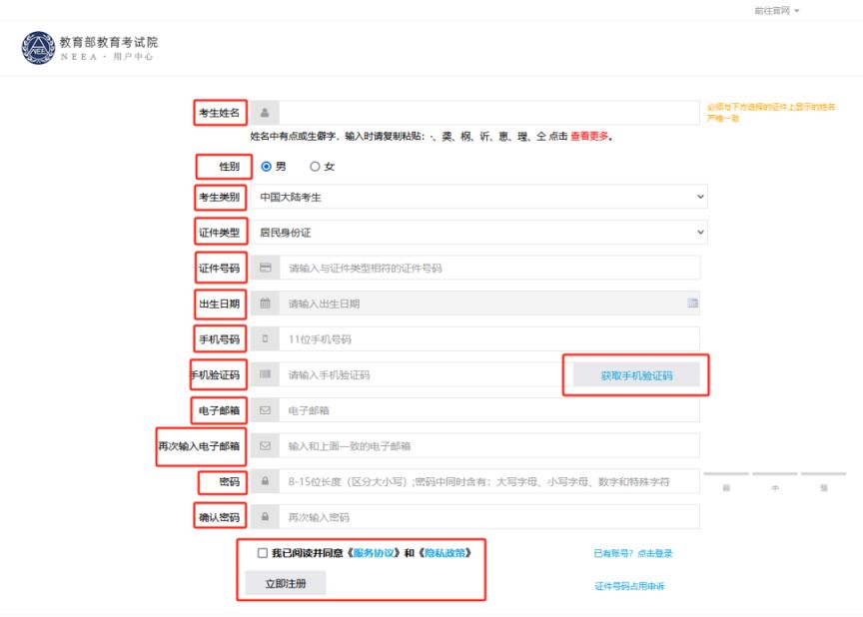Image resolution: width=863 pixels, height=617 pixels.
Task: Open the 隐私政策 link
Action: (x=445, y=553)
